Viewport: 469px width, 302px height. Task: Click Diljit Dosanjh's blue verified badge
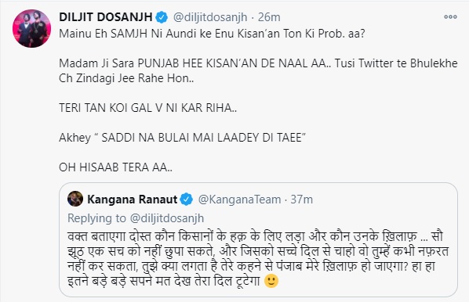162,18
